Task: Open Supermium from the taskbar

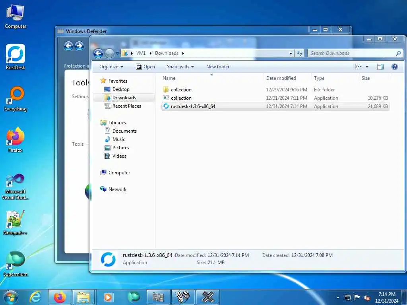Action: [x=134, y=297]
